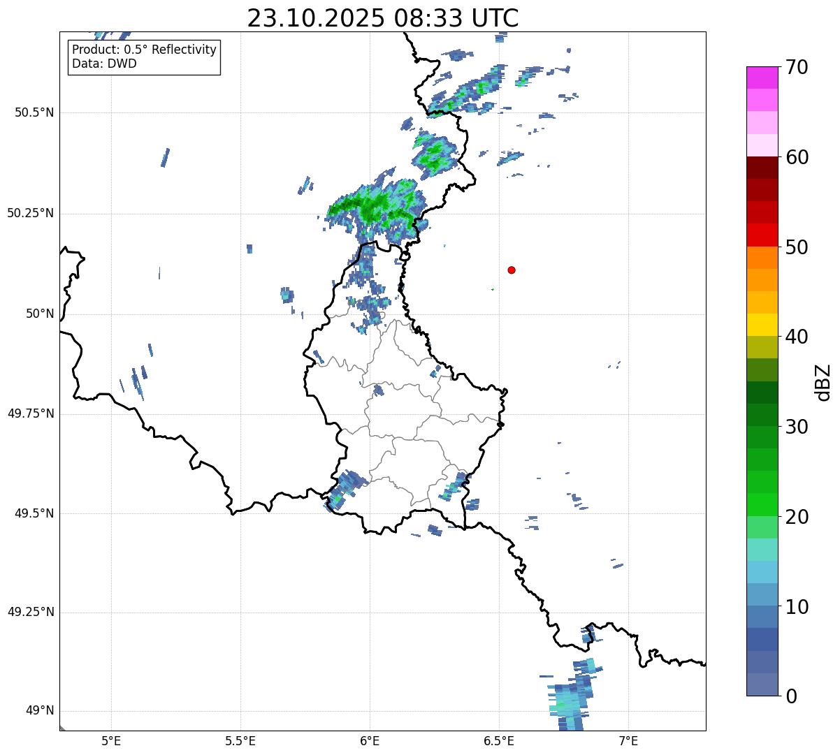Click the colorbar tick label 70
Image resolution: width=840 pixels, height=755 pixels.
(x=797, y=67)
